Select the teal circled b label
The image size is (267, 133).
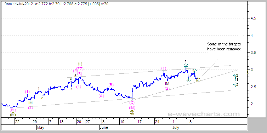click(194, 71)
